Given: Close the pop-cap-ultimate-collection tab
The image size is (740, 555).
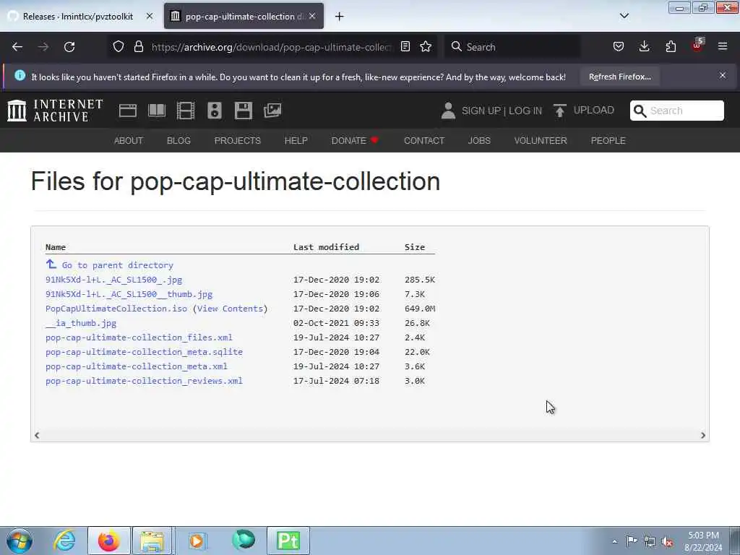Looking at the screenshot, I should click(312, 16).
